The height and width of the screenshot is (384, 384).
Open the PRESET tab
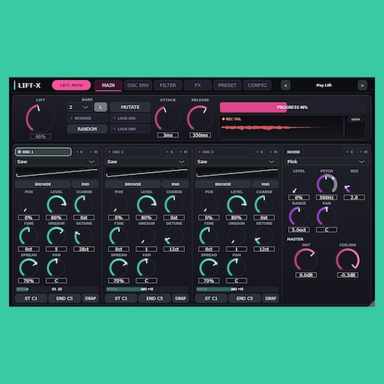tap(227, 85)
